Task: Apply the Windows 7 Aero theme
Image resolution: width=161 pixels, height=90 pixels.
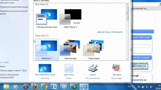Action: click(x=47, y=49)
